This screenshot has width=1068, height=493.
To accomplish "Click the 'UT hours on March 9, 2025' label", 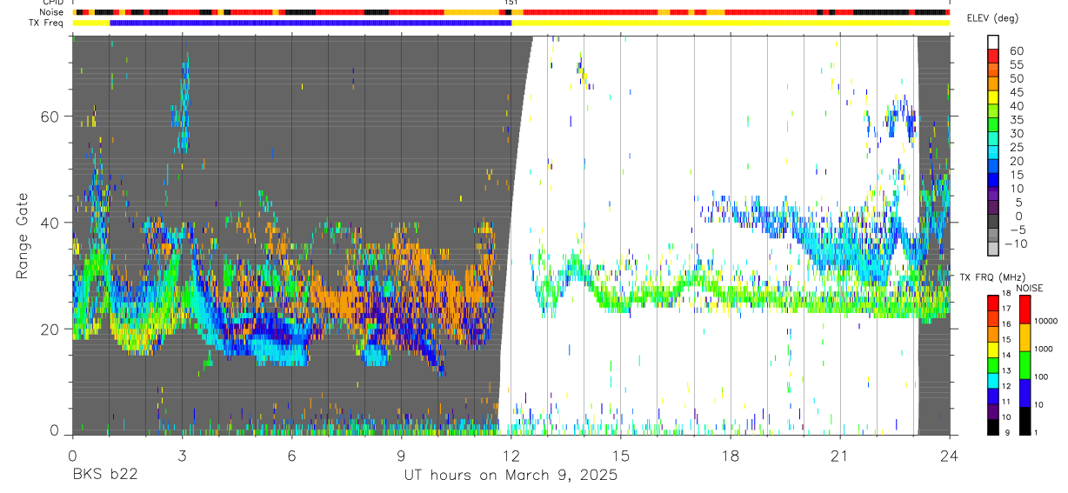I will pos(511,476).
